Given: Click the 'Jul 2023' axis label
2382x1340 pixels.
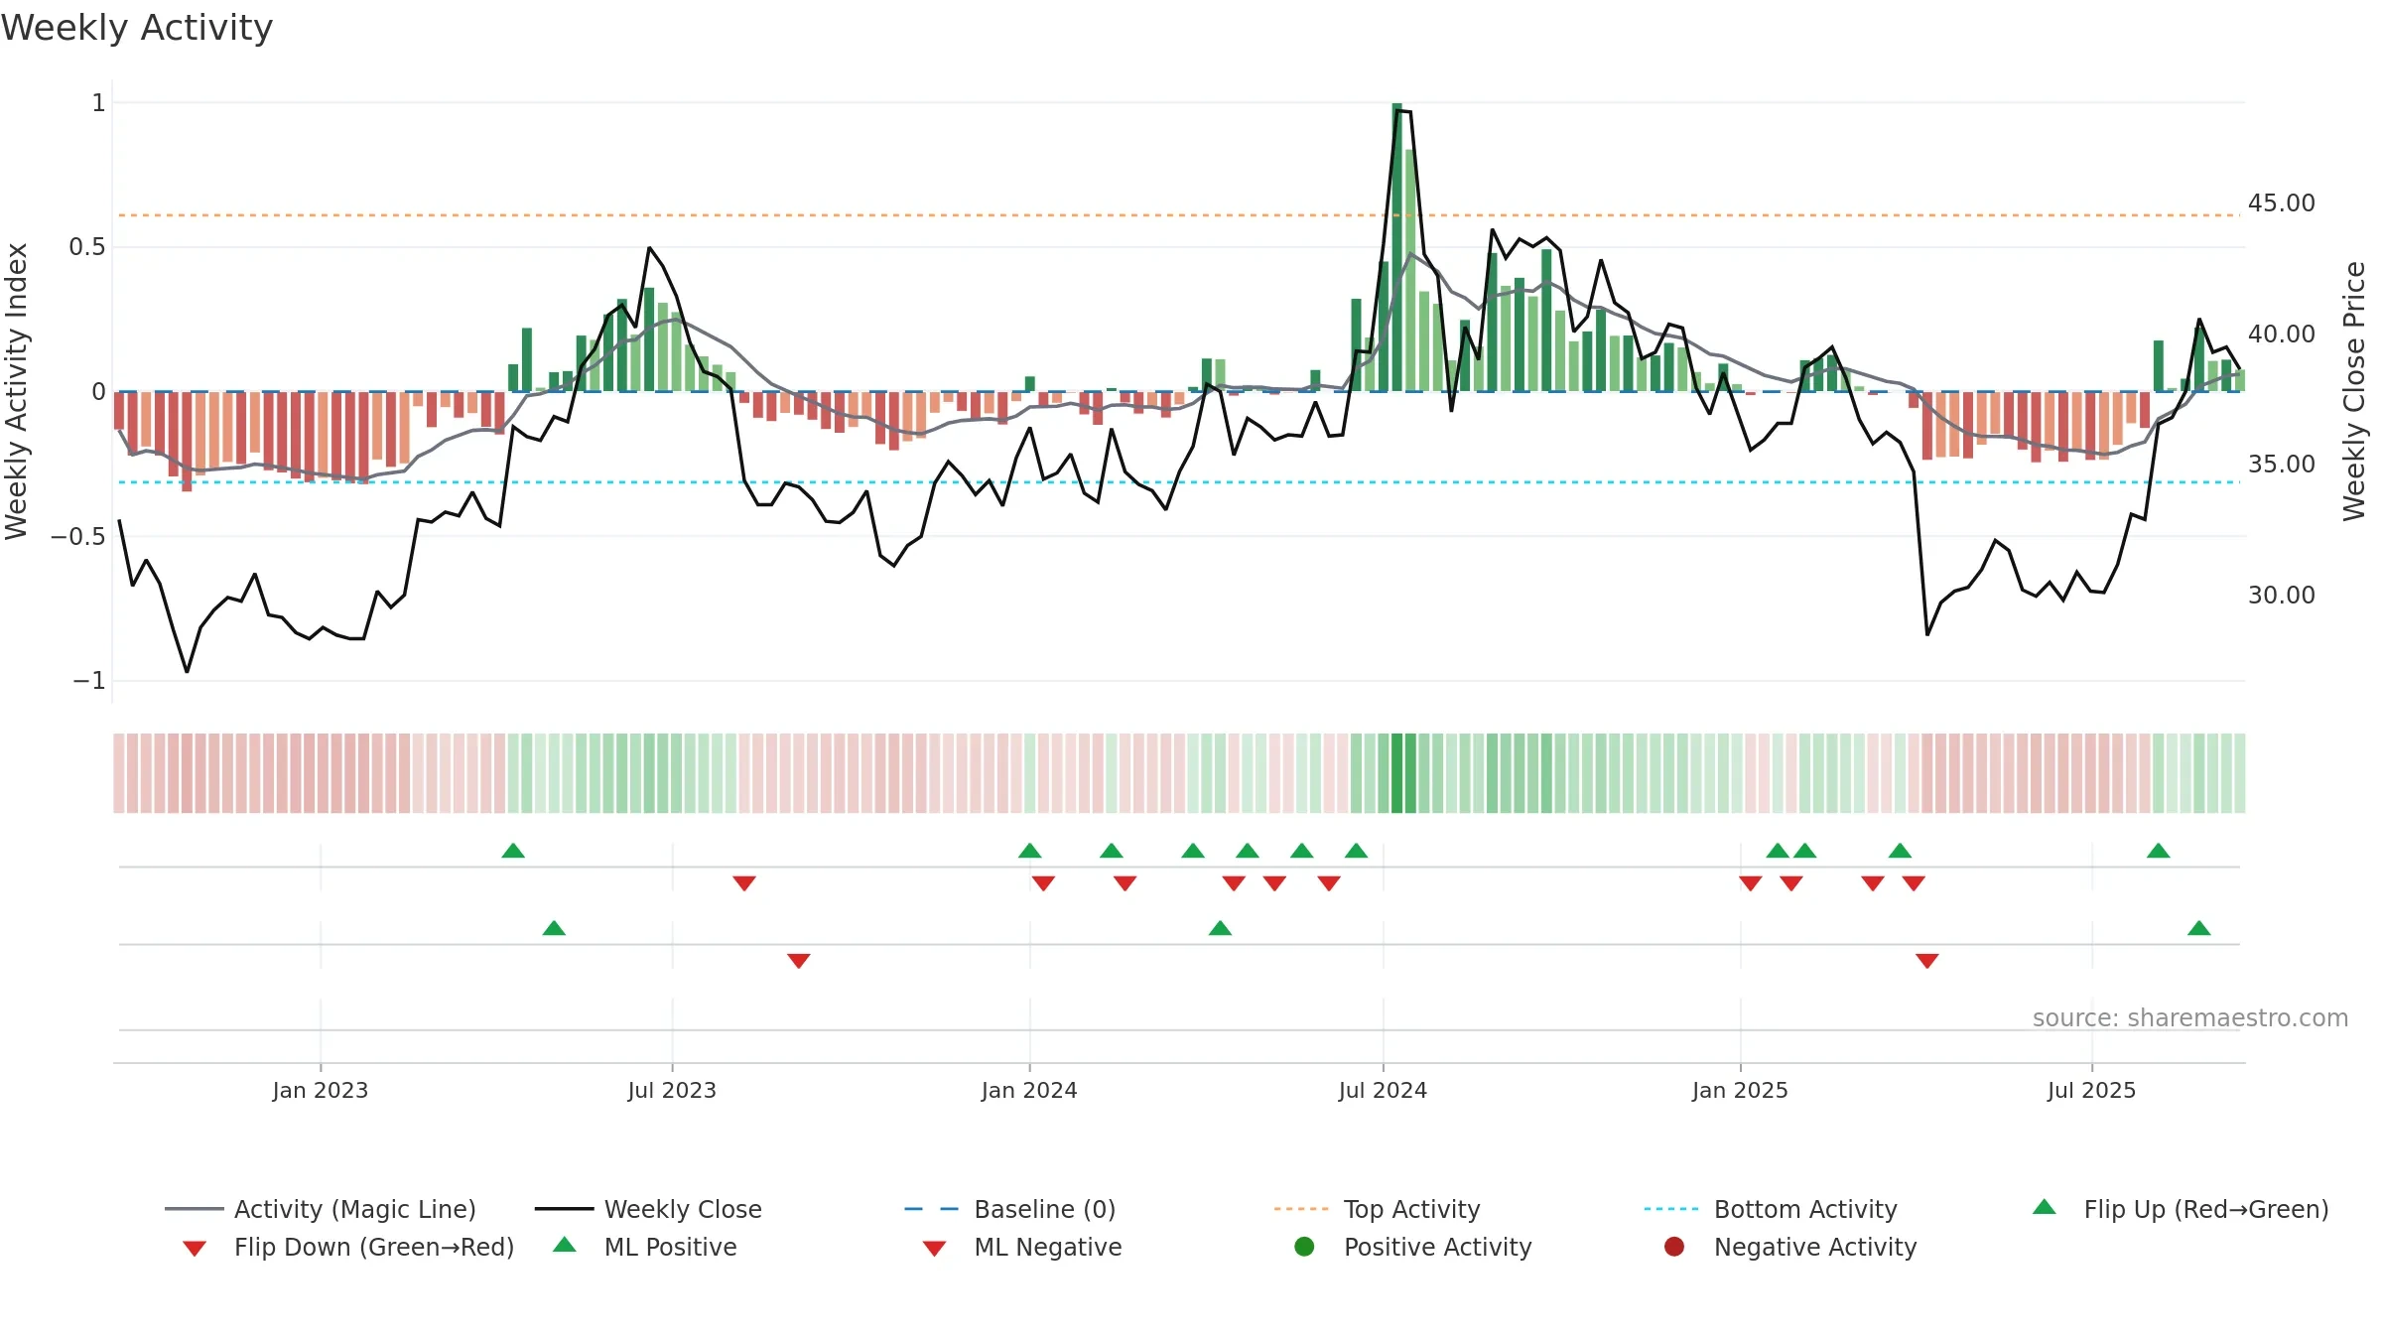Looking at the screenshot, I should (x=672, y=1091).
